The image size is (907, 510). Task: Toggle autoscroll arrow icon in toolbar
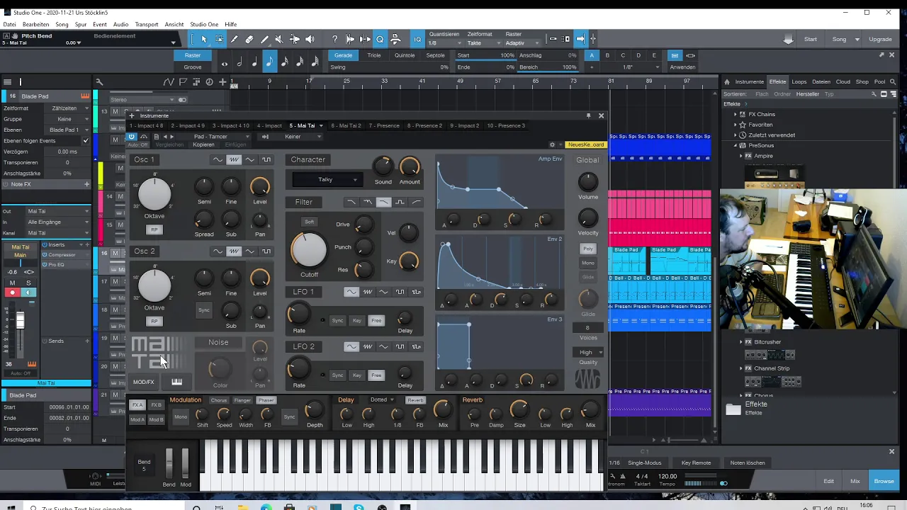[x=580, y=40]
